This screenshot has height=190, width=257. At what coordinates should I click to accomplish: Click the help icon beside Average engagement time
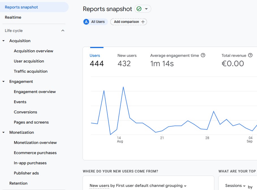[x=203, y=55]
